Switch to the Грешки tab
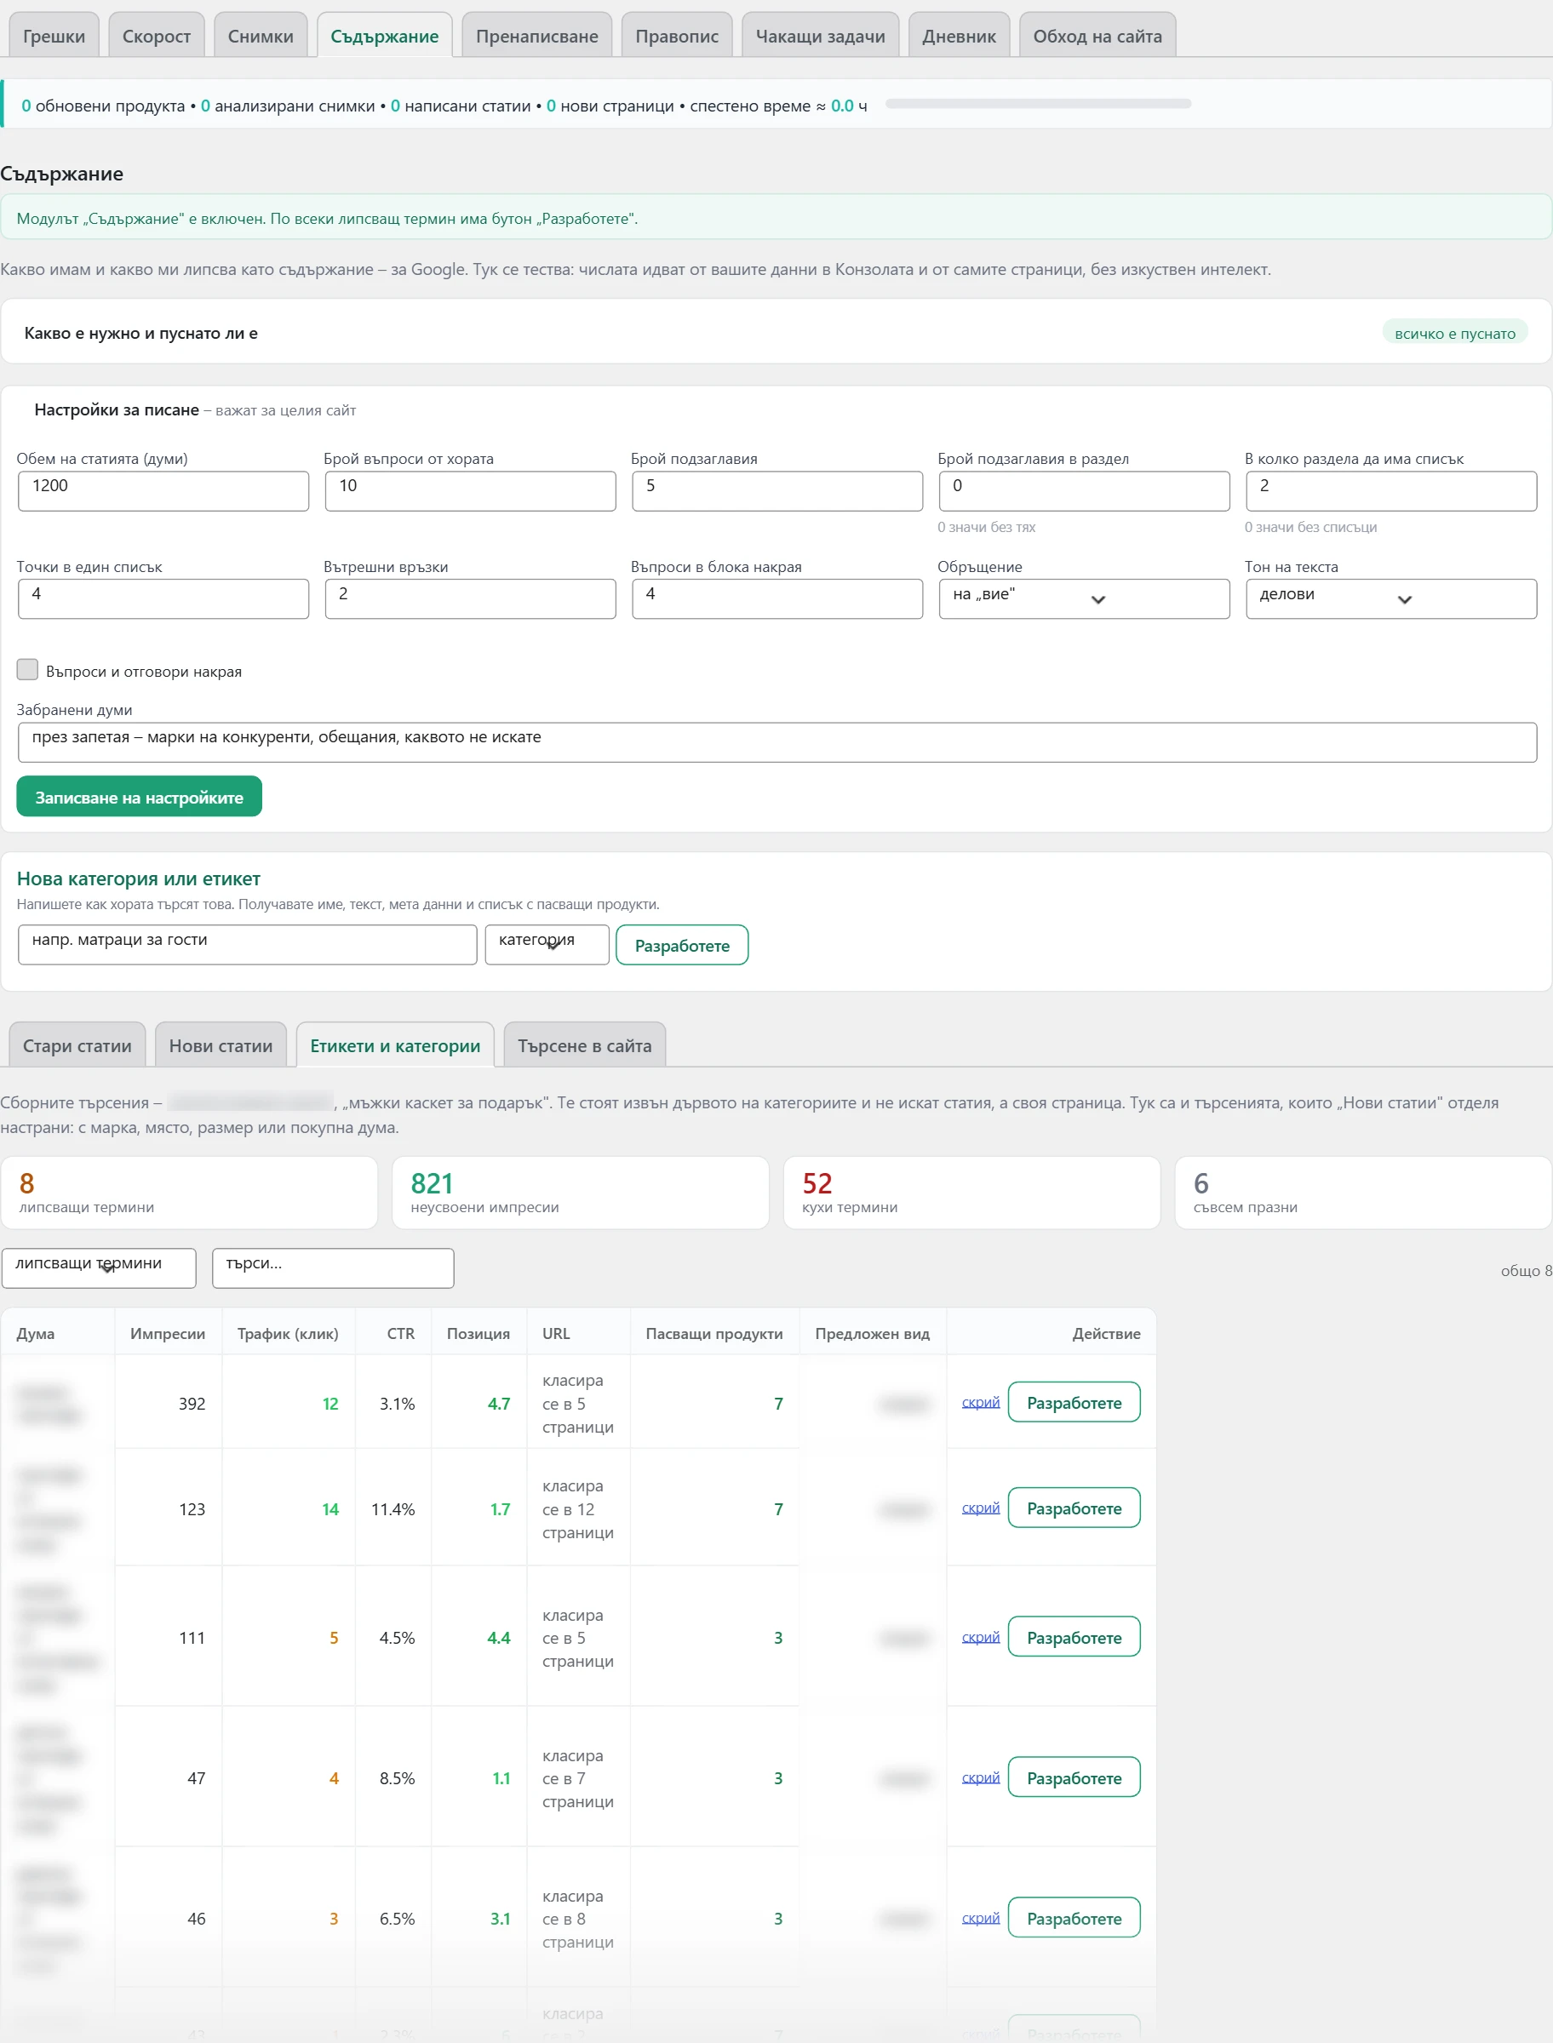 (x=54, y=36)
